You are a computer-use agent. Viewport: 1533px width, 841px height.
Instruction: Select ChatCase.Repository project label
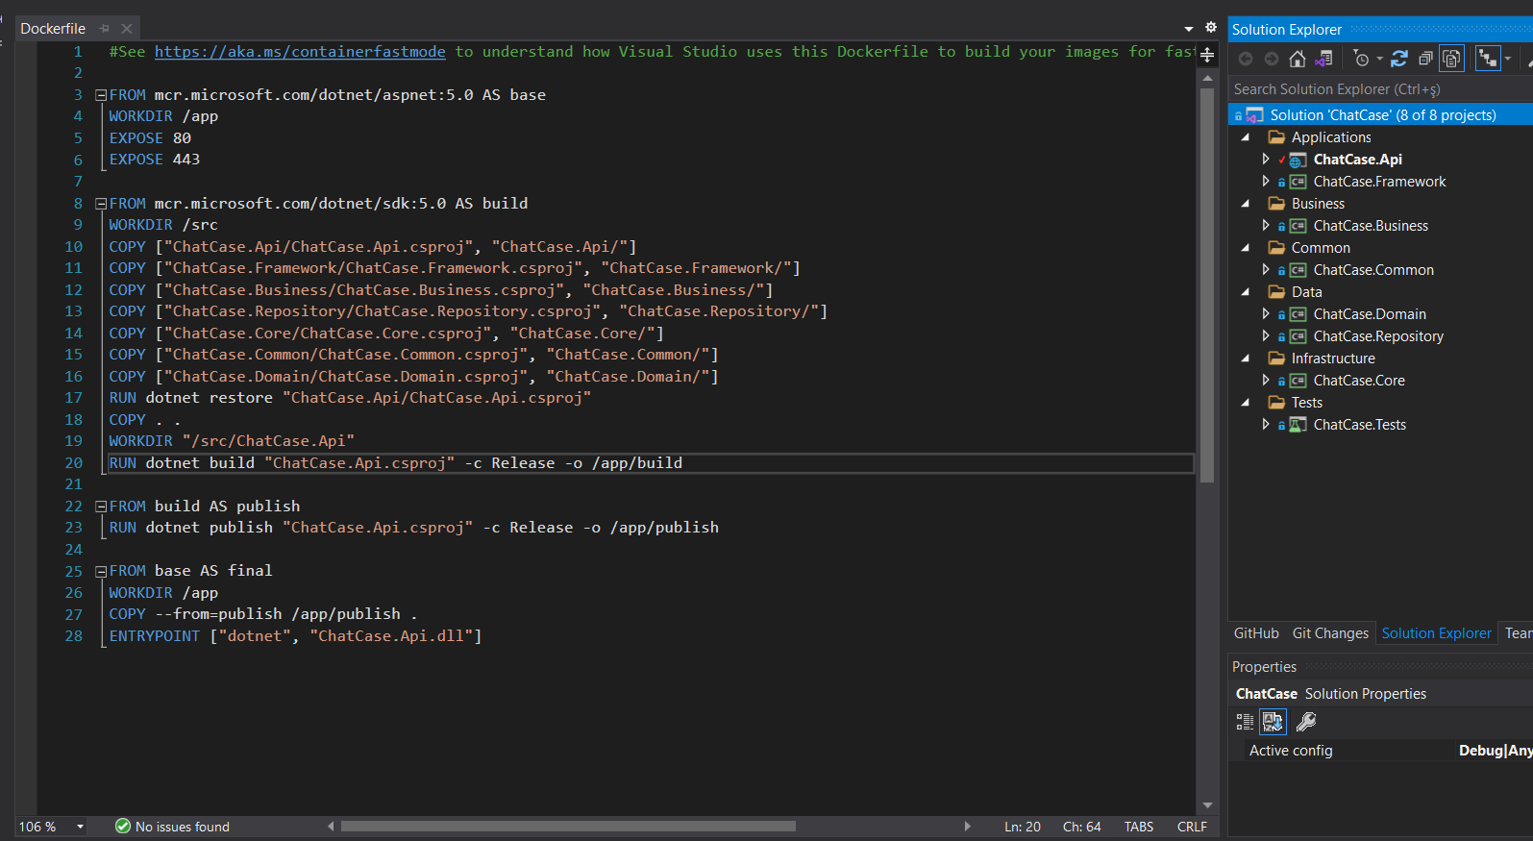pyautogui.click(x=1378, y=336)
